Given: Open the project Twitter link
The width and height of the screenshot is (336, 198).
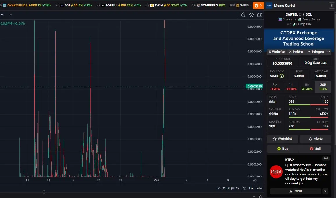Looking at the screenshot, I should (296, 52).
